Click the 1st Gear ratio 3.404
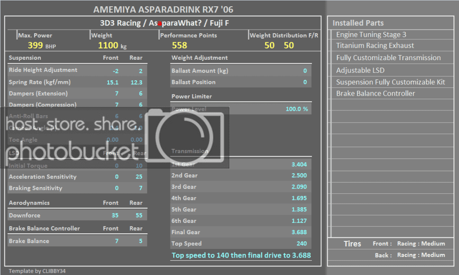This screenshot has height=275, width=459. click(299, 164)
